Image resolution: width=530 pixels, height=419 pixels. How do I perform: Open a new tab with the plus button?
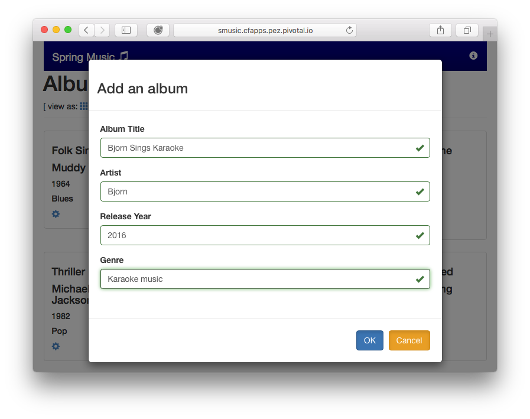coord(490,34)
